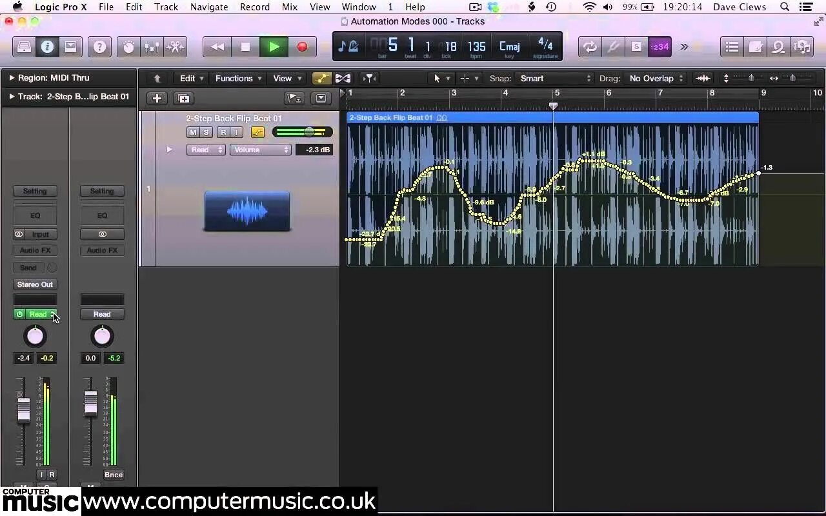The image size is (826, 516).
Task: Click the Catch playhead button
Action: tap(369, 79)
